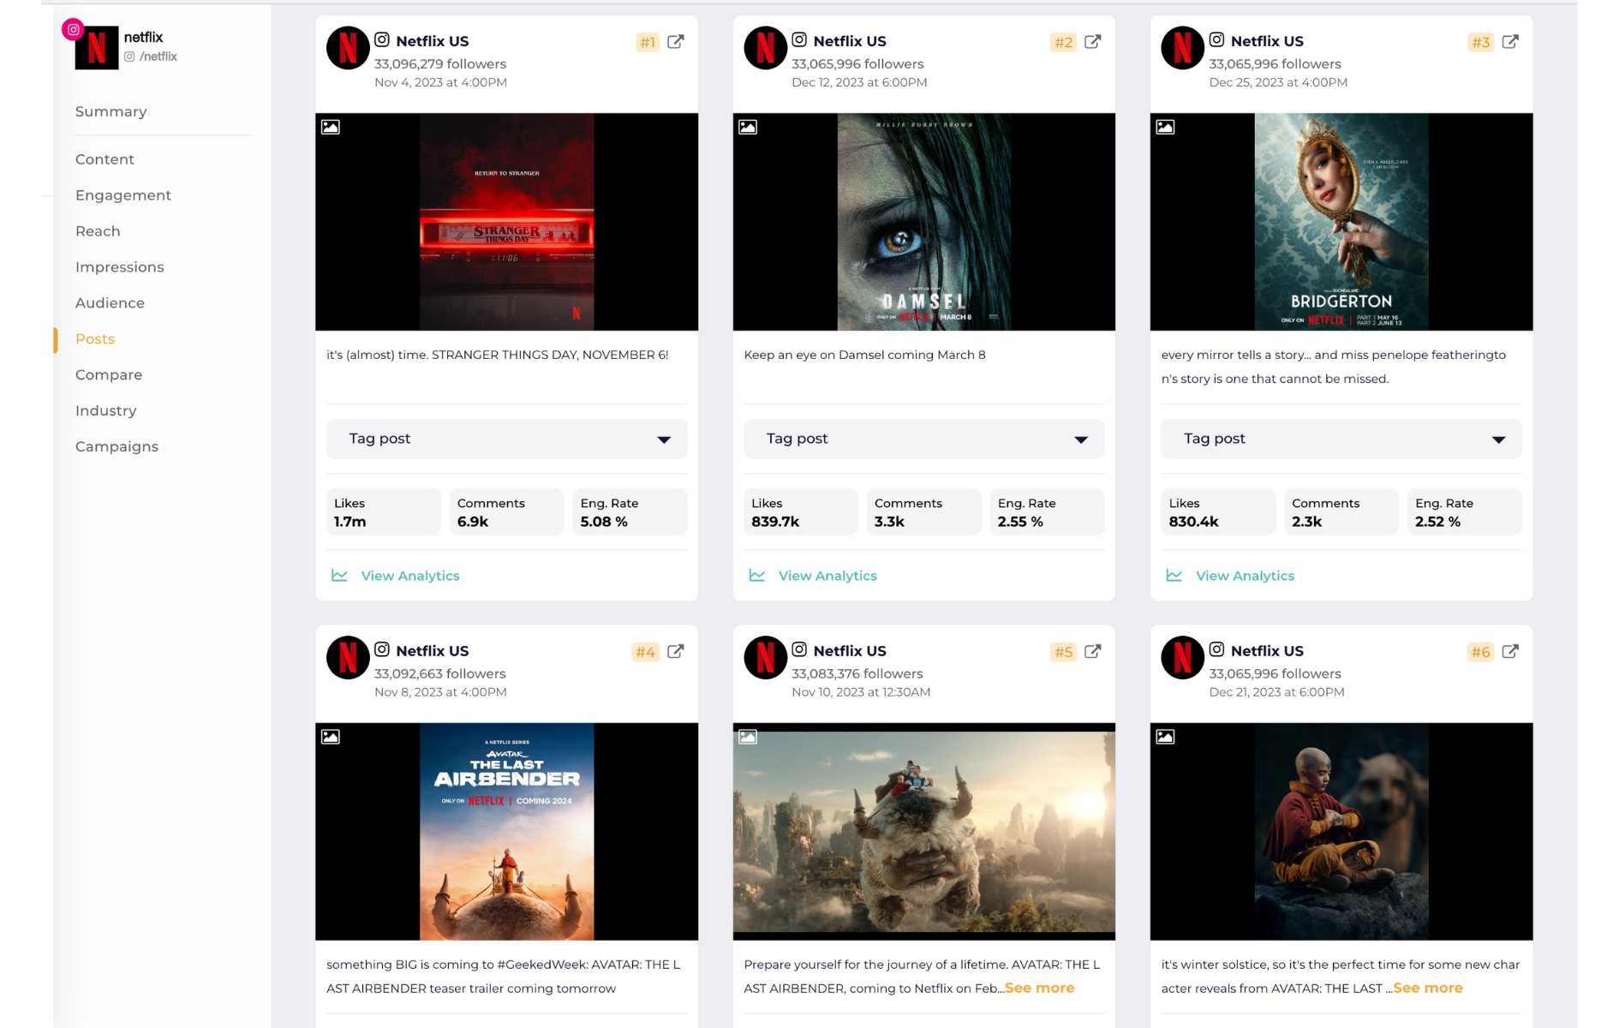Click Instagram icon beside Netflix US on post #3
The width and height of the screenshot is (1619, 1028).
point(1216,39)
